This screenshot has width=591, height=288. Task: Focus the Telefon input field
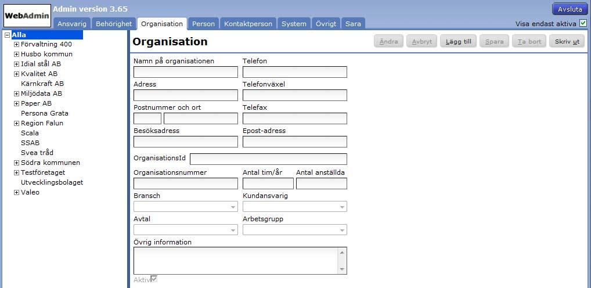tap(295, 72)
